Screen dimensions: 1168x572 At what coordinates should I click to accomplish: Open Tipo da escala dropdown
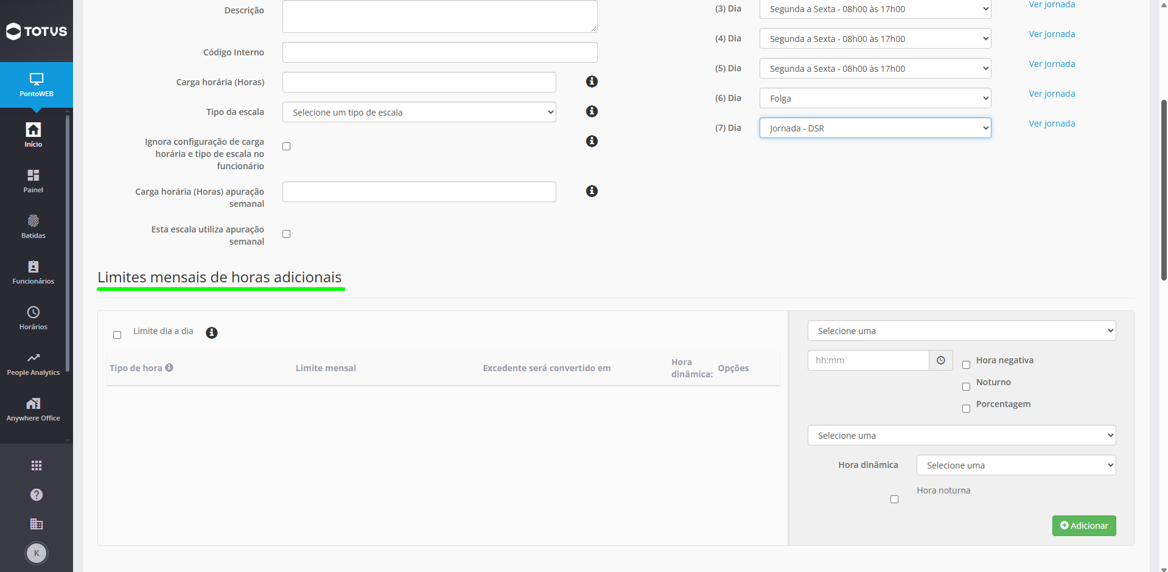pyautogui.click(x=419, y=112)
